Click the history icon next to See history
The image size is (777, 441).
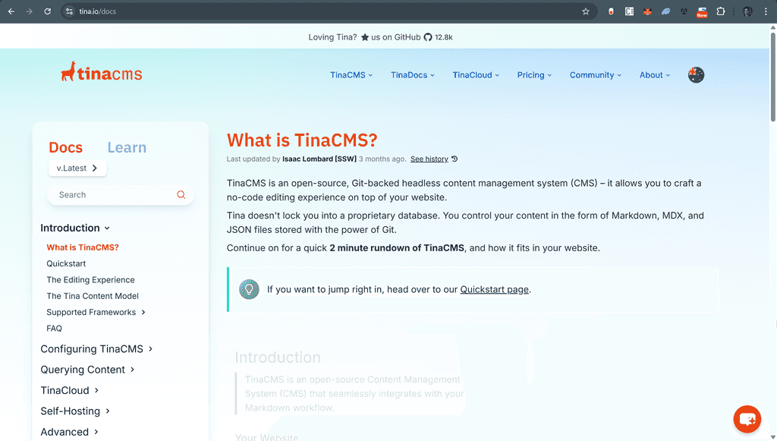[454, 159]
